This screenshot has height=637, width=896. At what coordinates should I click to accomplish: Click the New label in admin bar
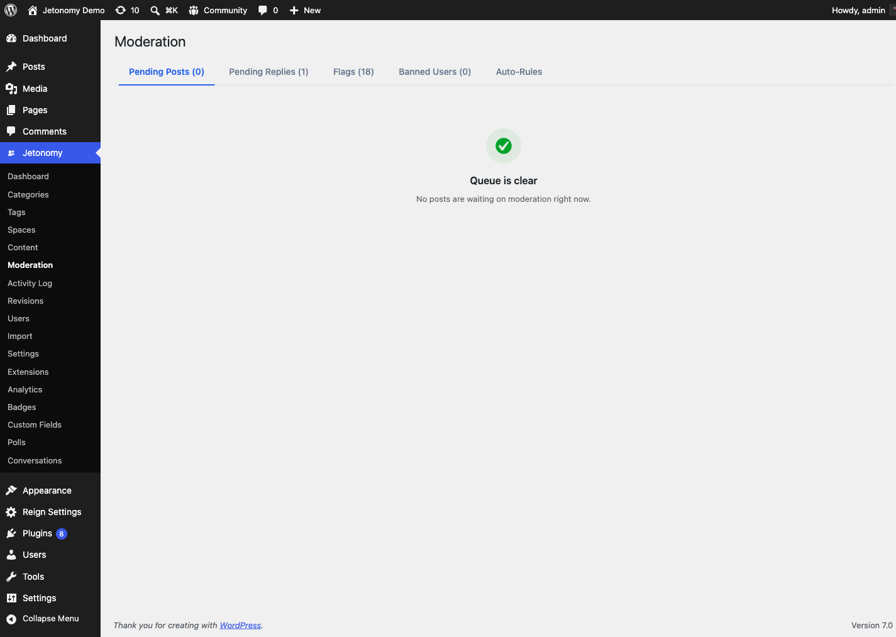tap(312, 11)
